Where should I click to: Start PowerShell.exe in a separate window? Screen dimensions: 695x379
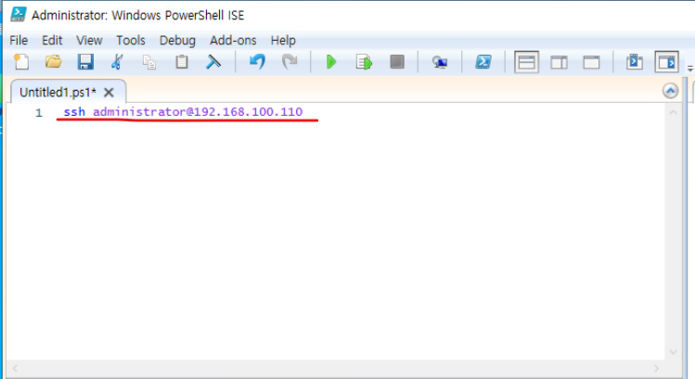click(x=483, y=62)
